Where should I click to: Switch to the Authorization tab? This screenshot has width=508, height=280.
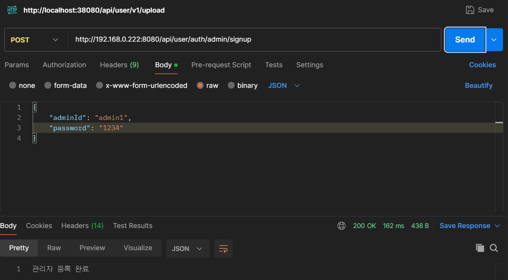point(64,65)
